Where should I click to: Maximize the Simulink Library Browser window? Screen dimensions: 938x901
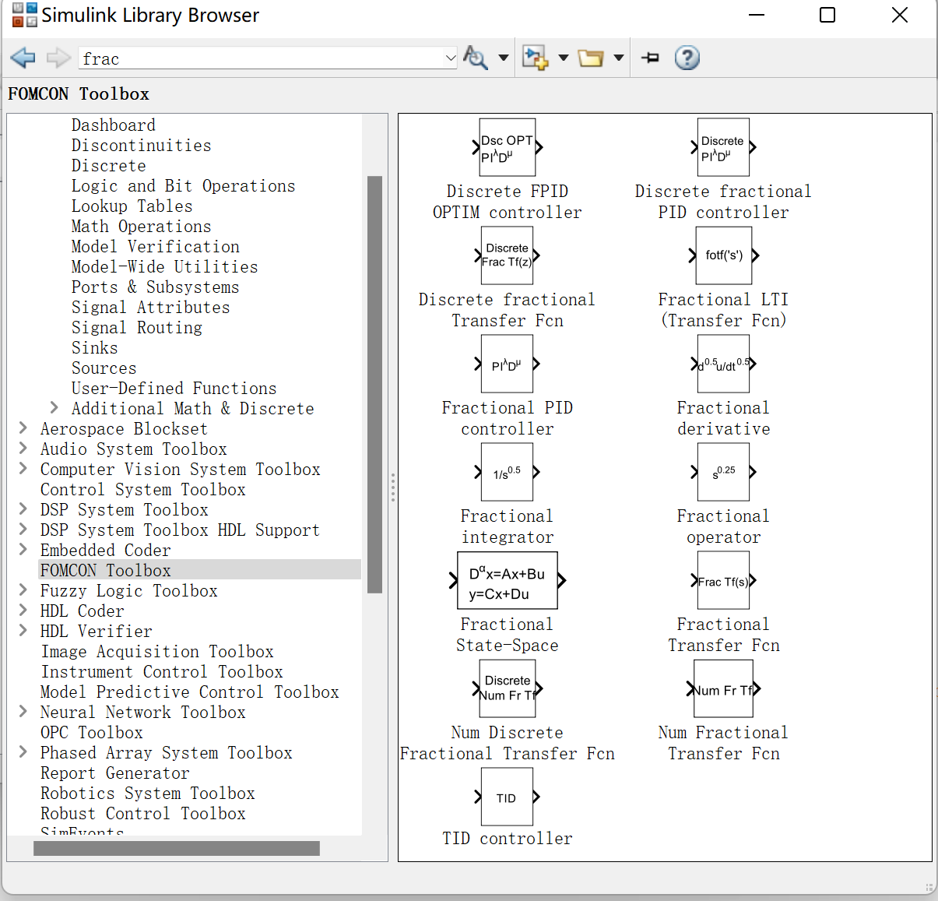827,15
